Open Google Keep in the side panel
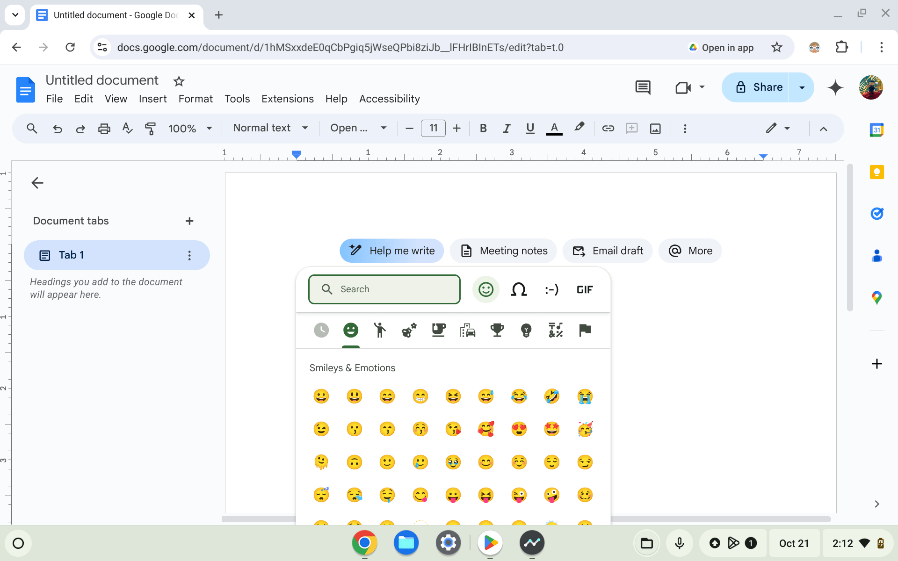This screenshot has height=561, width=898. click(x=877, y=172)
